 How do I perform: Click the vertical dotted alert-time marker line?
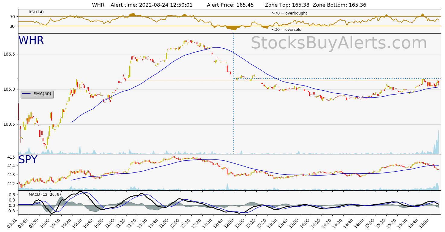(234, 94)
